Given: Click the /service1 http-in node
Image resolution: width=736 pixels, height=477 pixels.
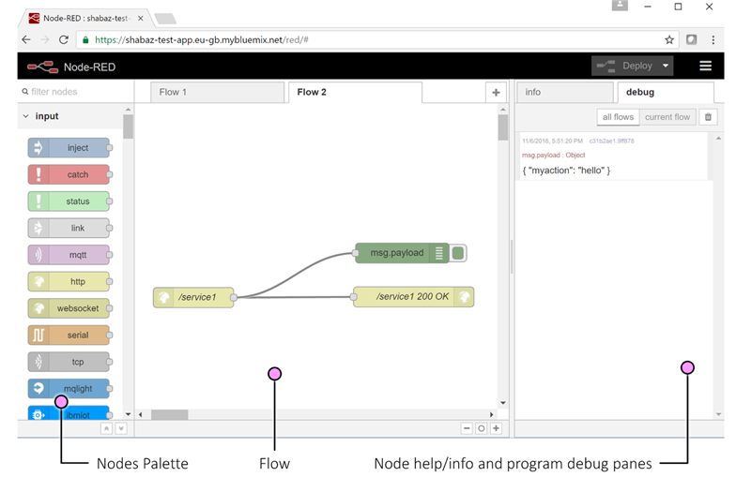Looking at the screenshot, I should [x=193, y=297].
